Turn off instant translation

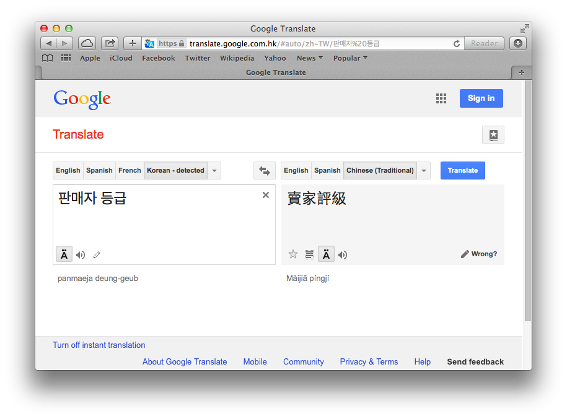(99, 345)
